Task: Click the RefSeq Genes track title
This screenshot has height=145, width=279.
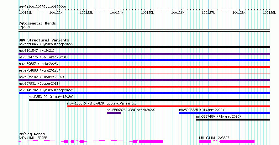Action: point(32,134)
